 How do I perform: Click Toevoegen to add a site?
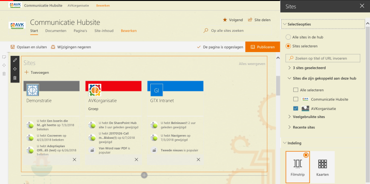click(37, 72)
